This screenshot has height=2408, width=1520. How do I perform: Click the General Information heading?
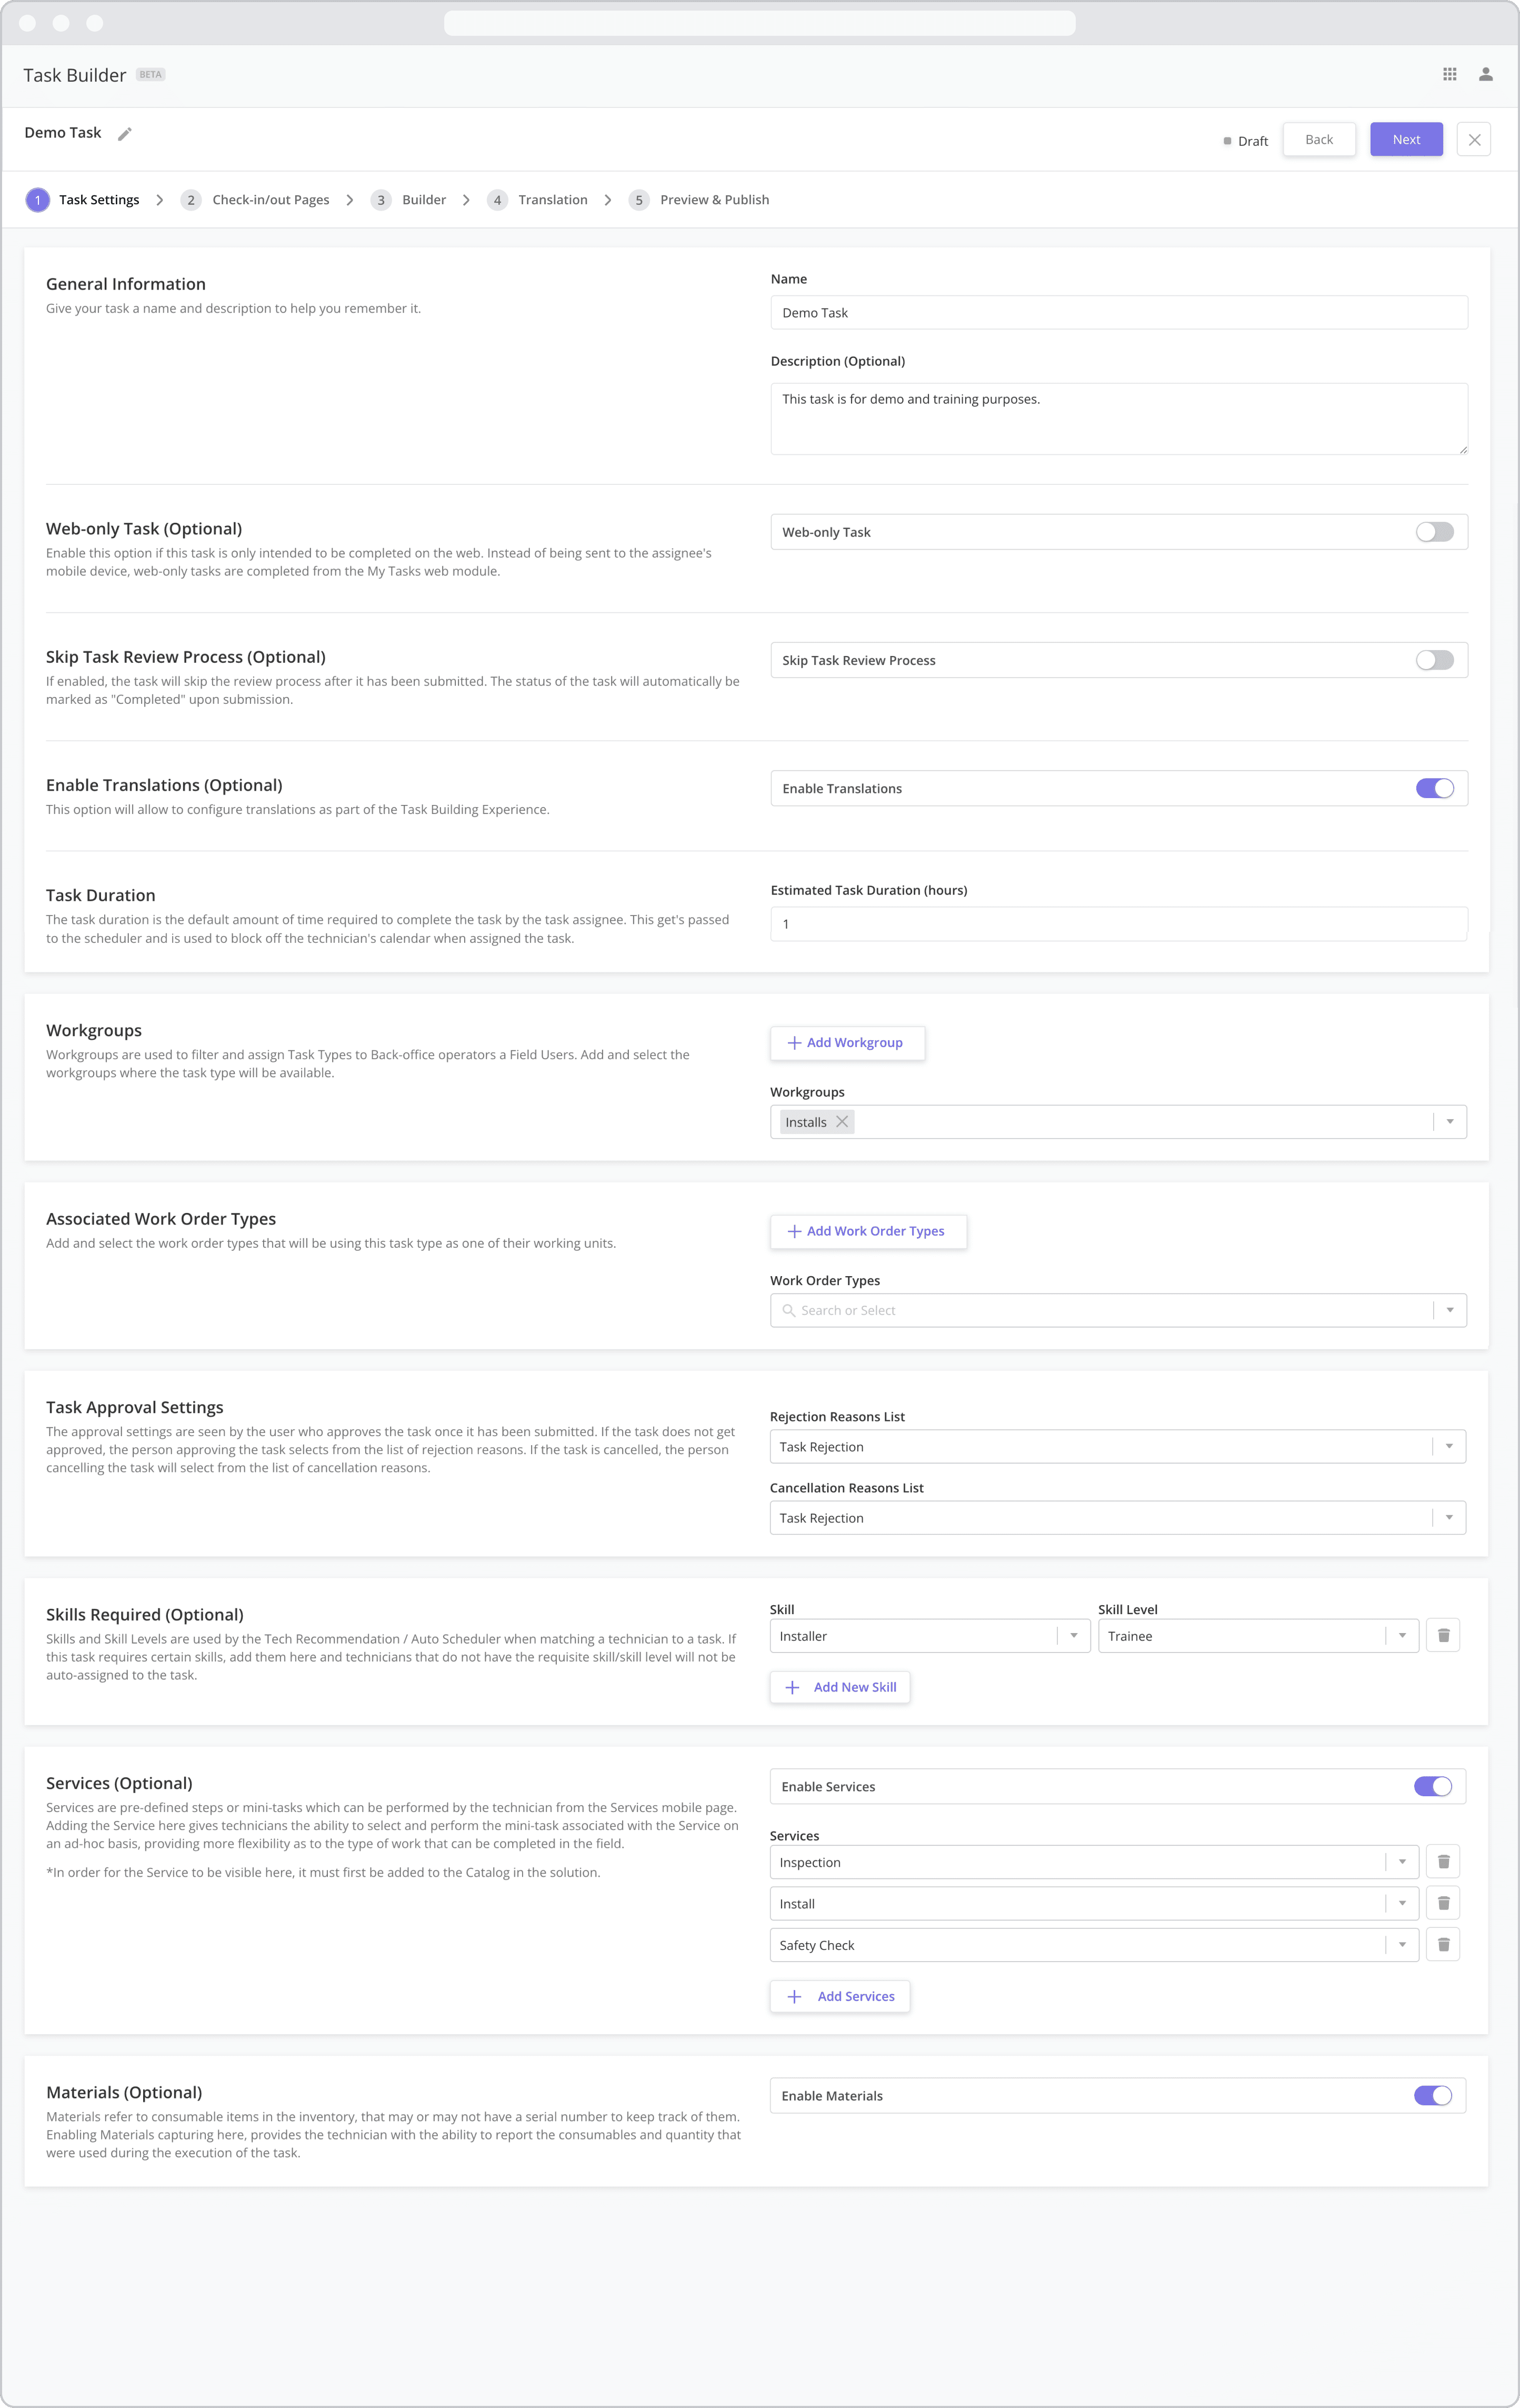(126, 284)
